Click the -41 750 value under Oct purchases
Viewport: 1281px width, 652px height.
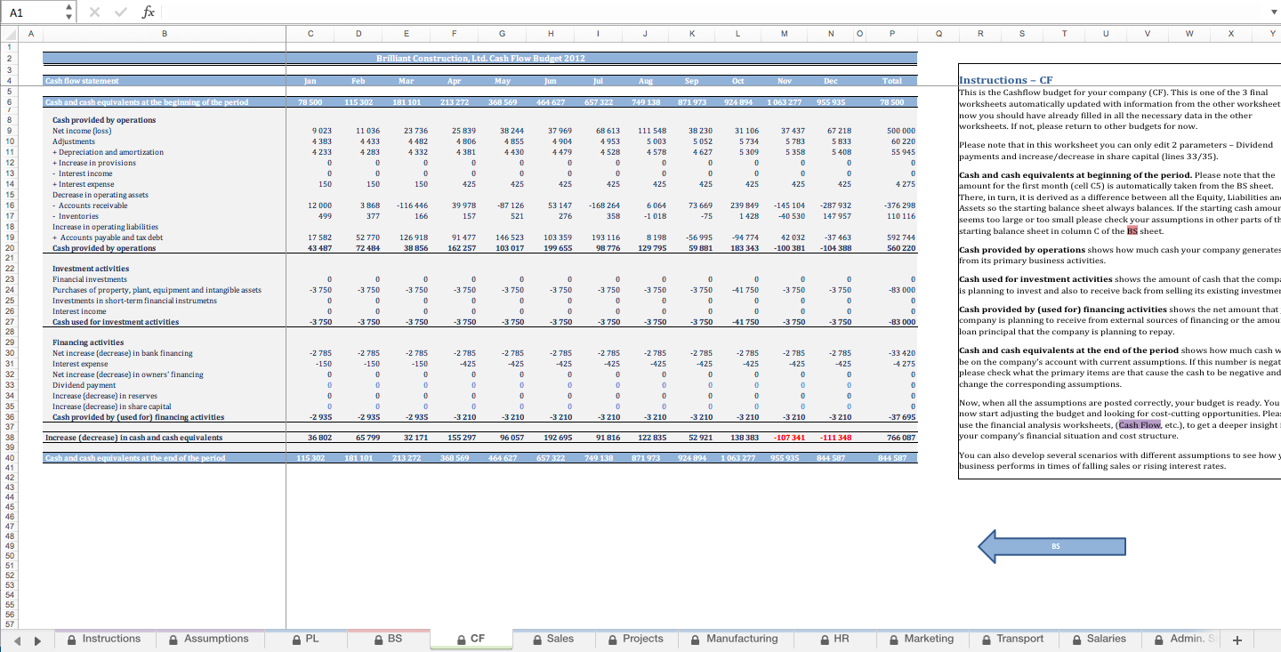[745, 290]
